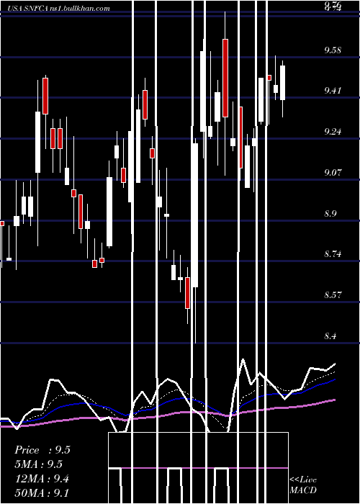Select the 8.57 price axis label
The image size is (360, 504).
pyautogui.click(x=333, y=295)
